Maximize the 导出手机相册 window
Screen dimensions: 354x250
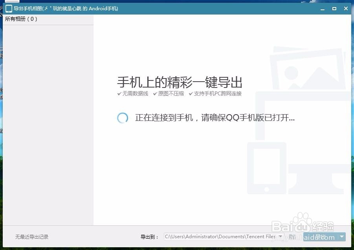334,9
